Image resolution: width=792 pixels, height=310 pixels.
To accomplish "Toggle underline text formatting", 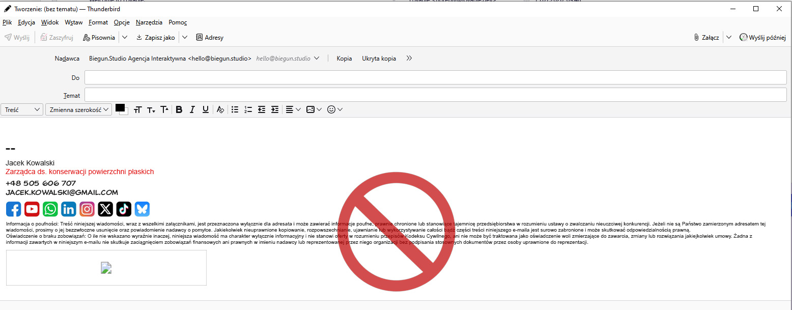I will (x=206, y=109).
